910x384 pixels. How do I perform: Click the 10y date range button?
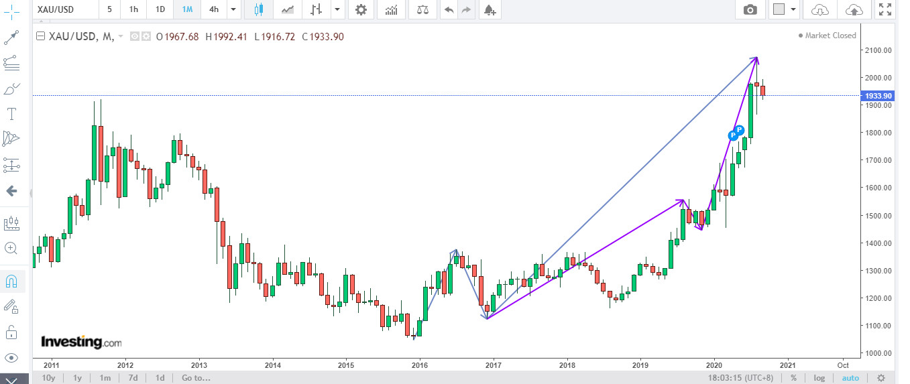48,378
